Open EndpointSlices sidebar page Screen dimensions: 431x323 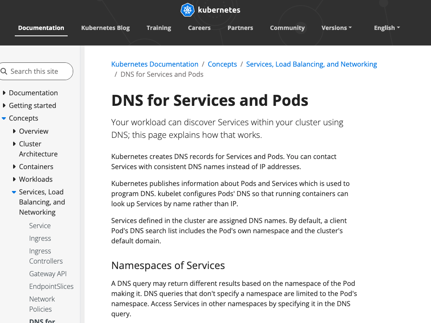tap(51, 286)
